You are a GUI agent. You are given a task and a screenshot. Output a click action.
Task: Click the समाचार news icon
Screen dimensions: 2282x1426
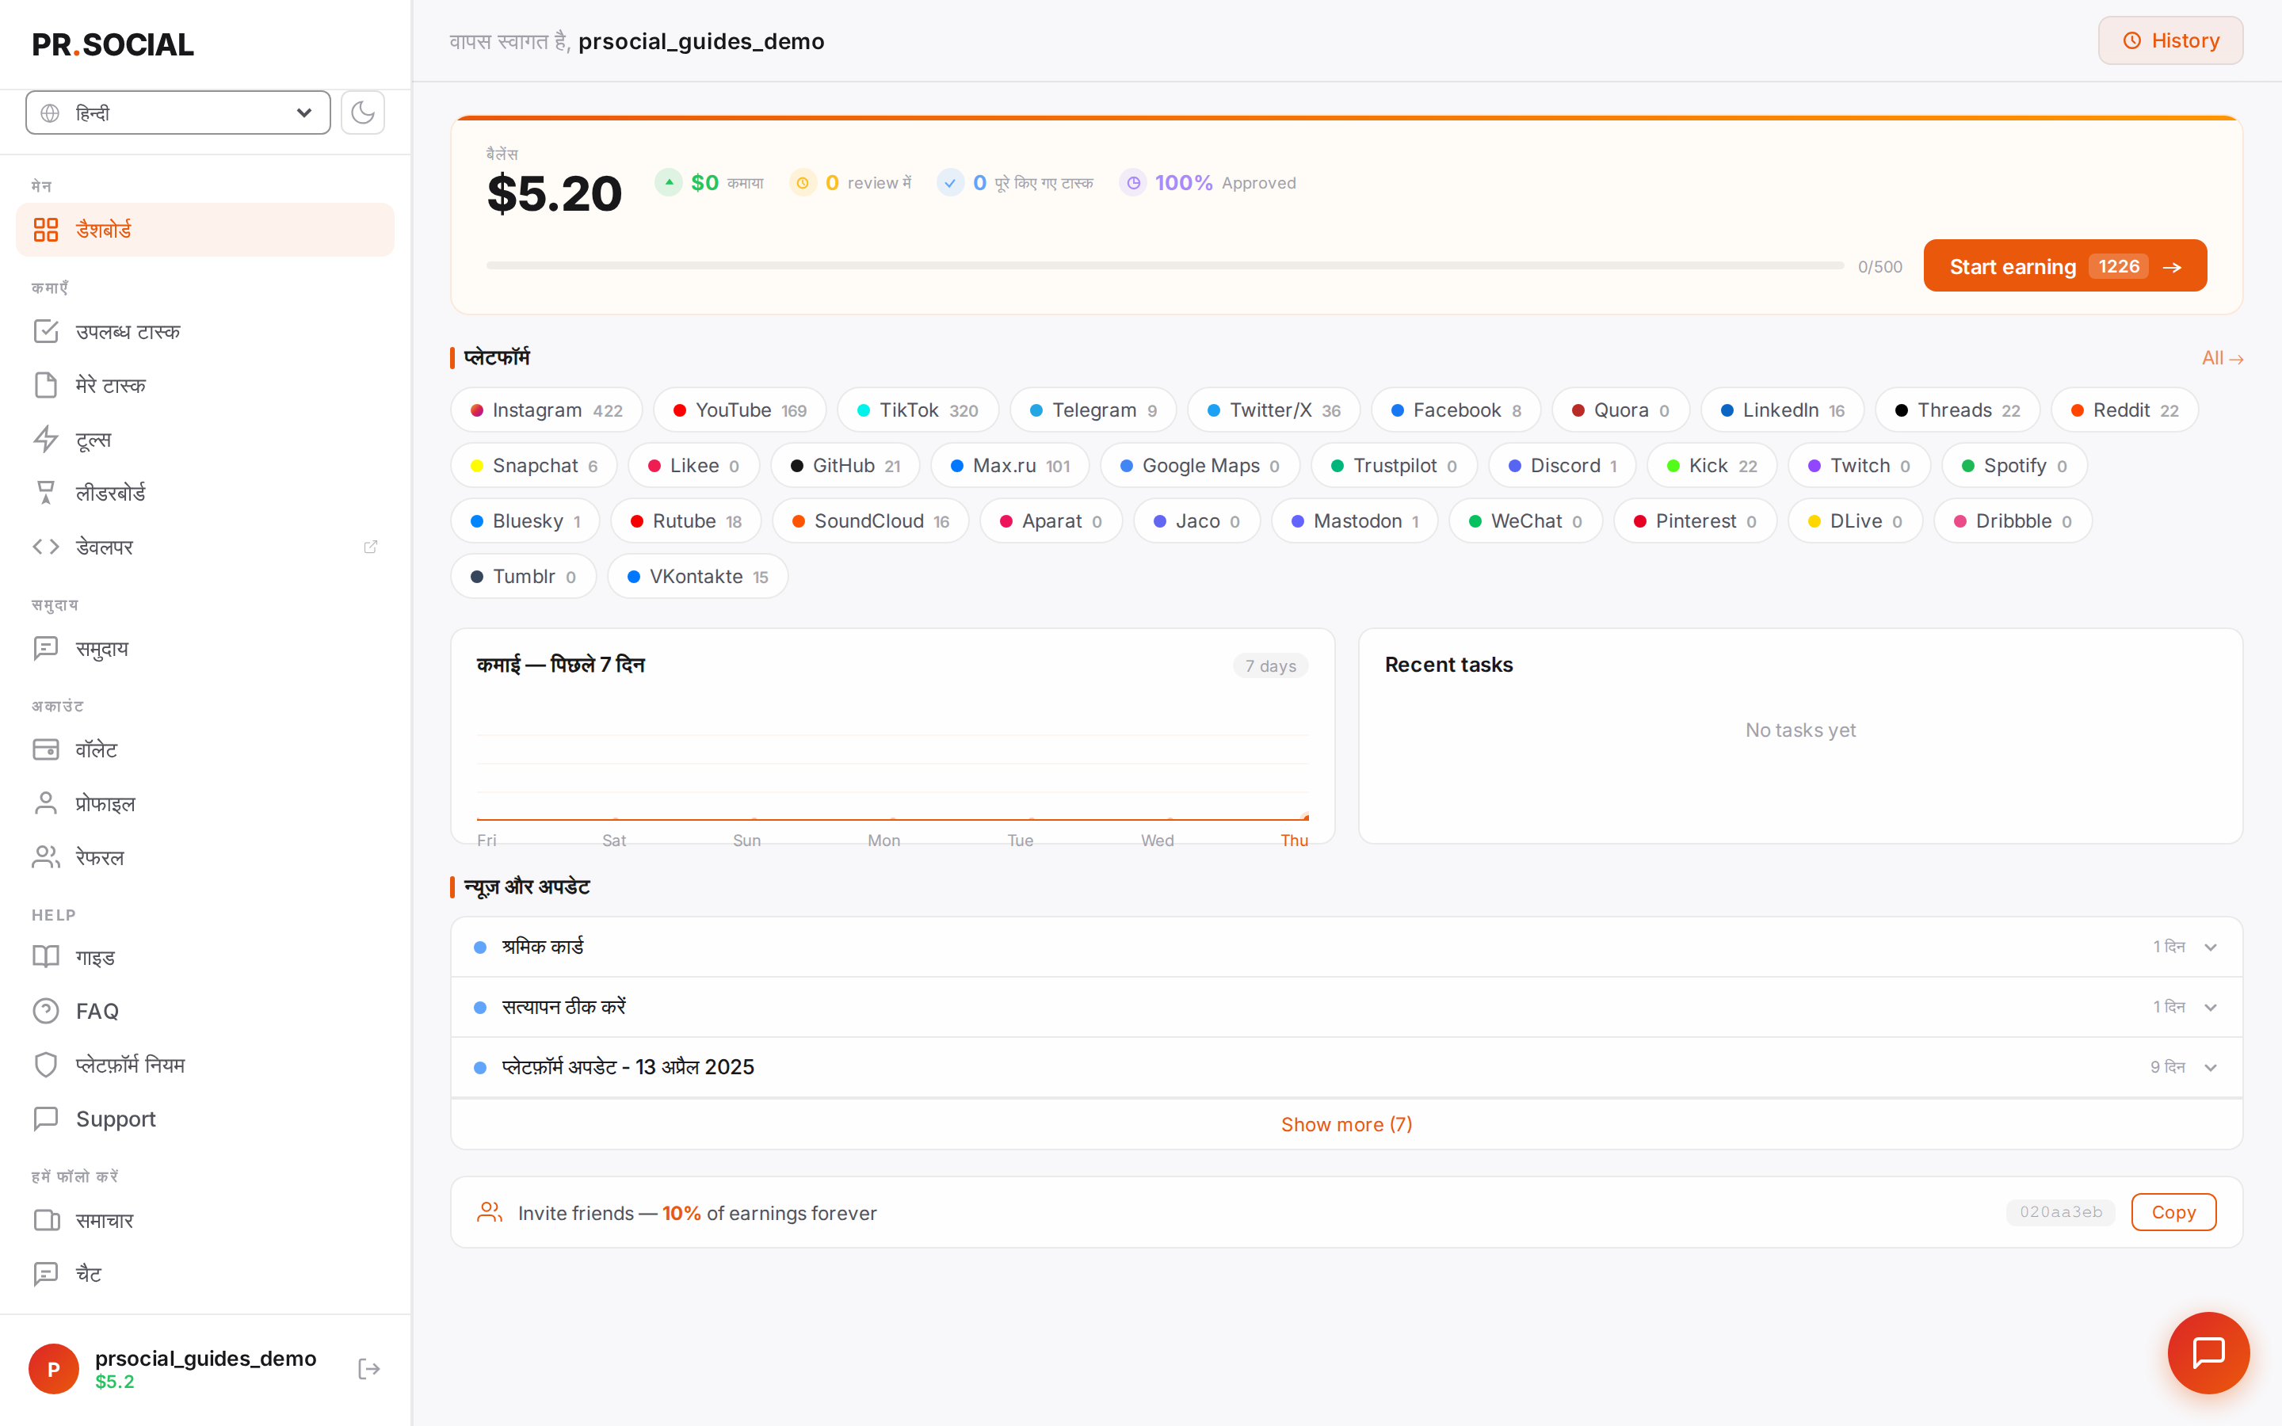click(45, 1219)
